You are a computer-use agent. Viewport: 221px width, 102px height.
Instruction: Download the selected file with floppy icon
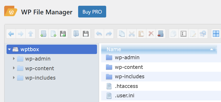(x=86, y=34)
